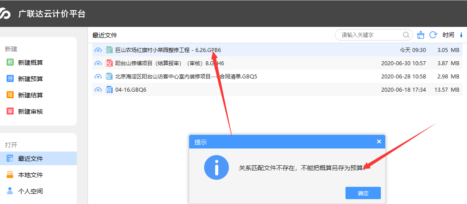
Task: Click the 13.57 MB file size
Action: click(447, 90)
